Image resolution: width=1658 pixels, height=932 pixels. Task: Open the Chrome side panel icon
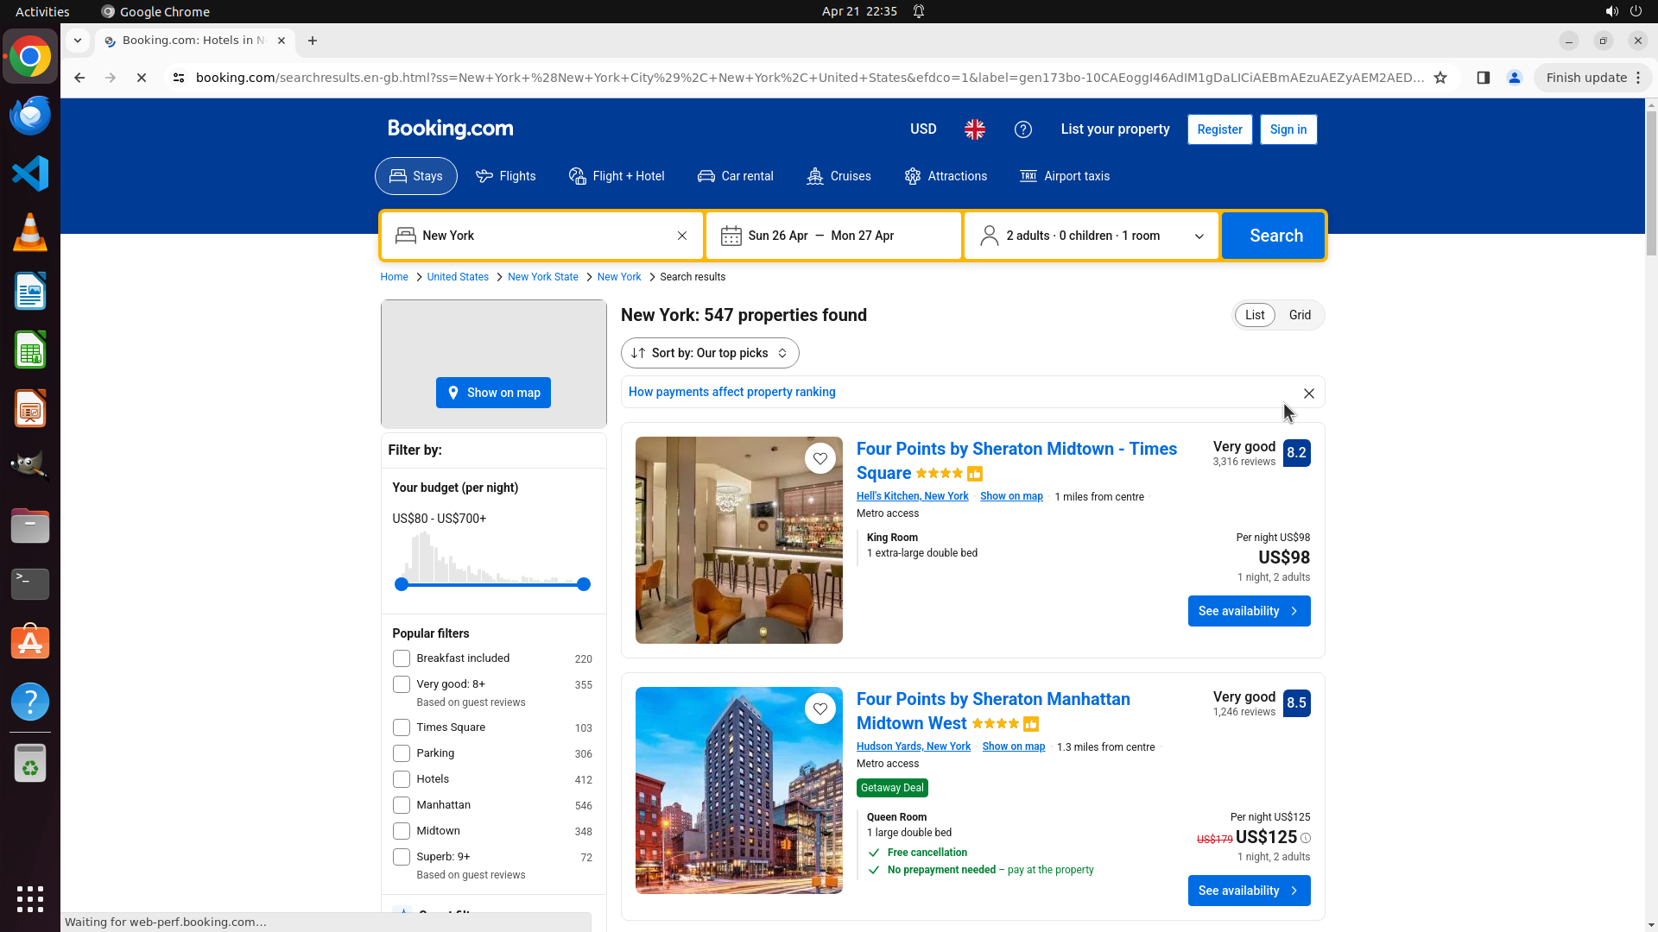[x=1483, y=78]
